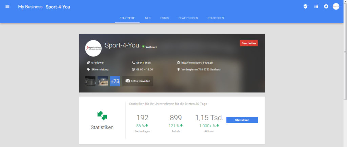Open the hamburger navigation menu
Viewport: 347px width, 147px height.
tap(7, 6)
